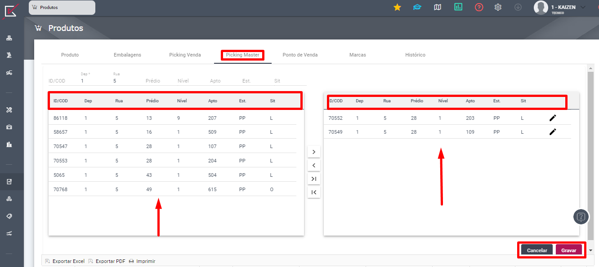The image size is (599, 267).
Task: Click the grayed download arrow icon
Action: pos(518,7)
